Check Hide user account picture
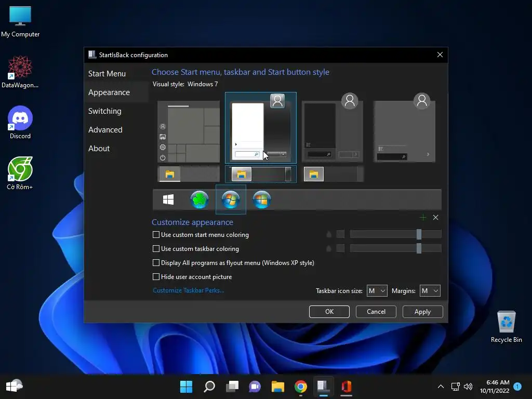This screenshot has width=532, height=399. 192,277
